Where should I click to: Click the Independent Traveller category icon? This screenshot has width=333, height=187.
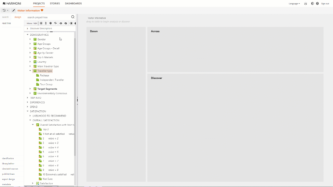click(x=38, y=80)
